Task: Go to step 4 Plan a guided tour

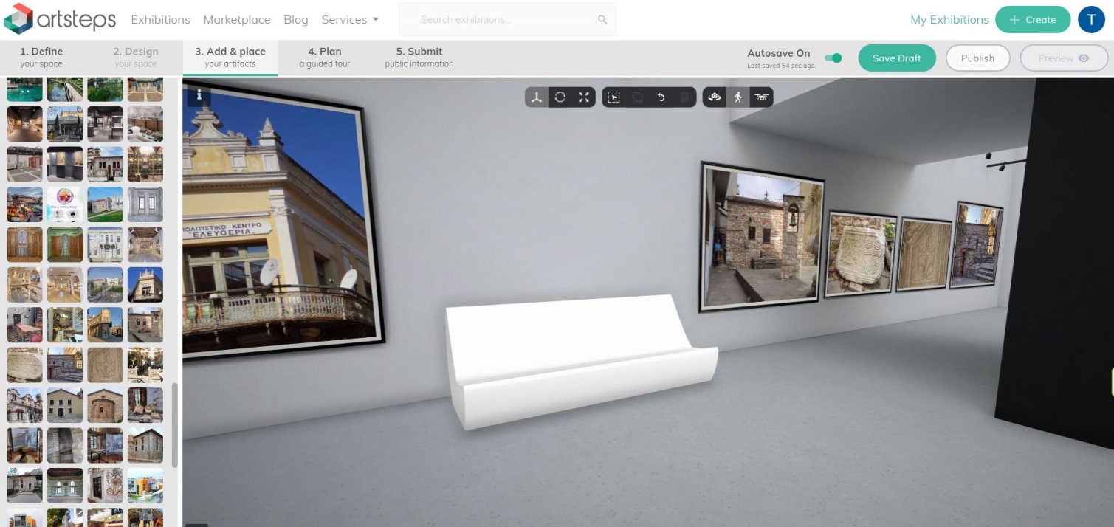Action: click(x=324, y=58)
